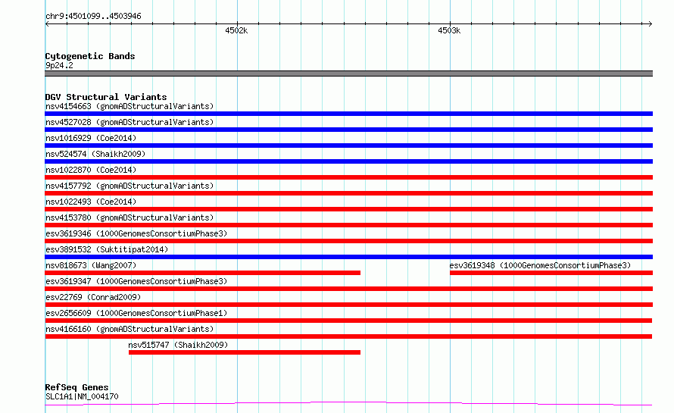Viewport: 674px width, 413px height.
Task: Click the 4502k ruler marker
Action: click(236, 30)
